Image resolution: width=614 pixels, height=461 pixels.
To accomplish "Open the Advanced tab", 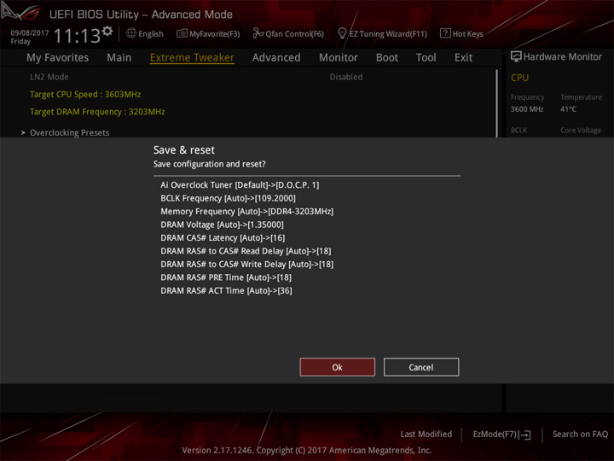I will [x=276, y=58].
